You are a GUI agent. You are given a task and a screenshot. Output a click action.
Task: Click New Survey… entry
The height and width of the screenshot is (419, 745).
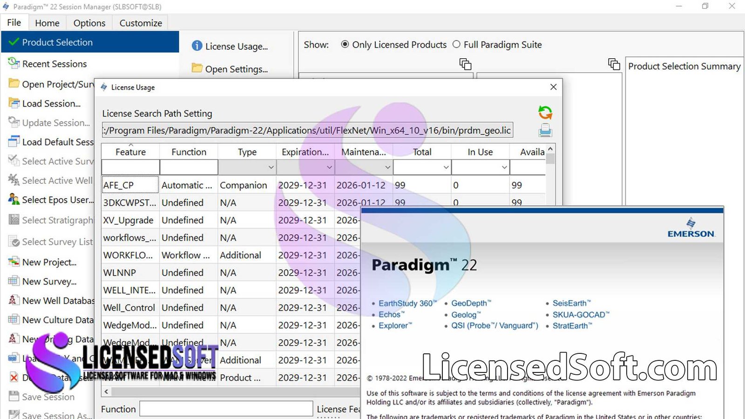(49, 281)
